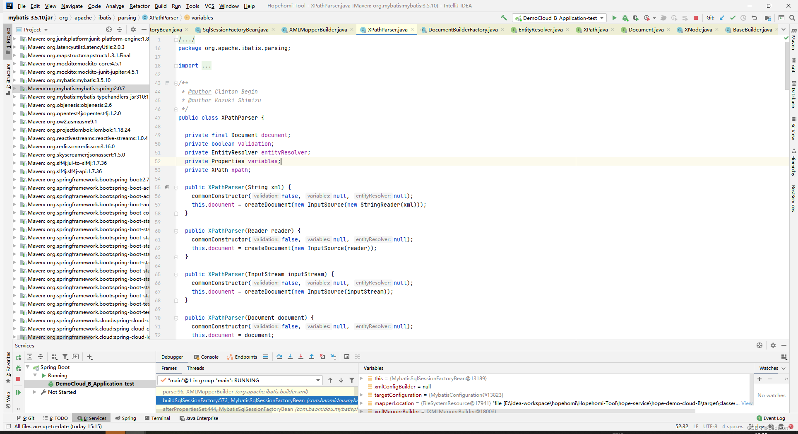
Task: Expand 'this' variable in Variables
Action: [x=361, y=378]
